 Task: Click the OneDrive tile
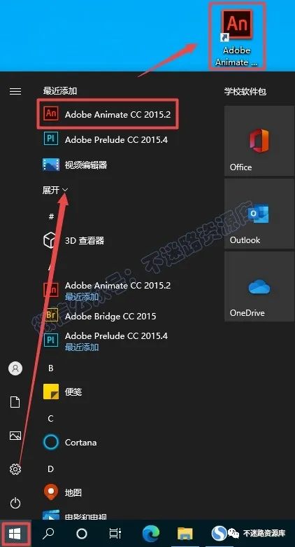click(x=259, y=286)
